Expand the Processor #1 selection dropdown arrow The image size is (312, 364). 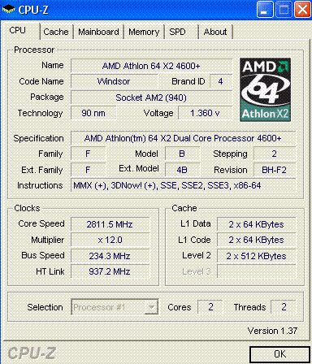[151, 307]
